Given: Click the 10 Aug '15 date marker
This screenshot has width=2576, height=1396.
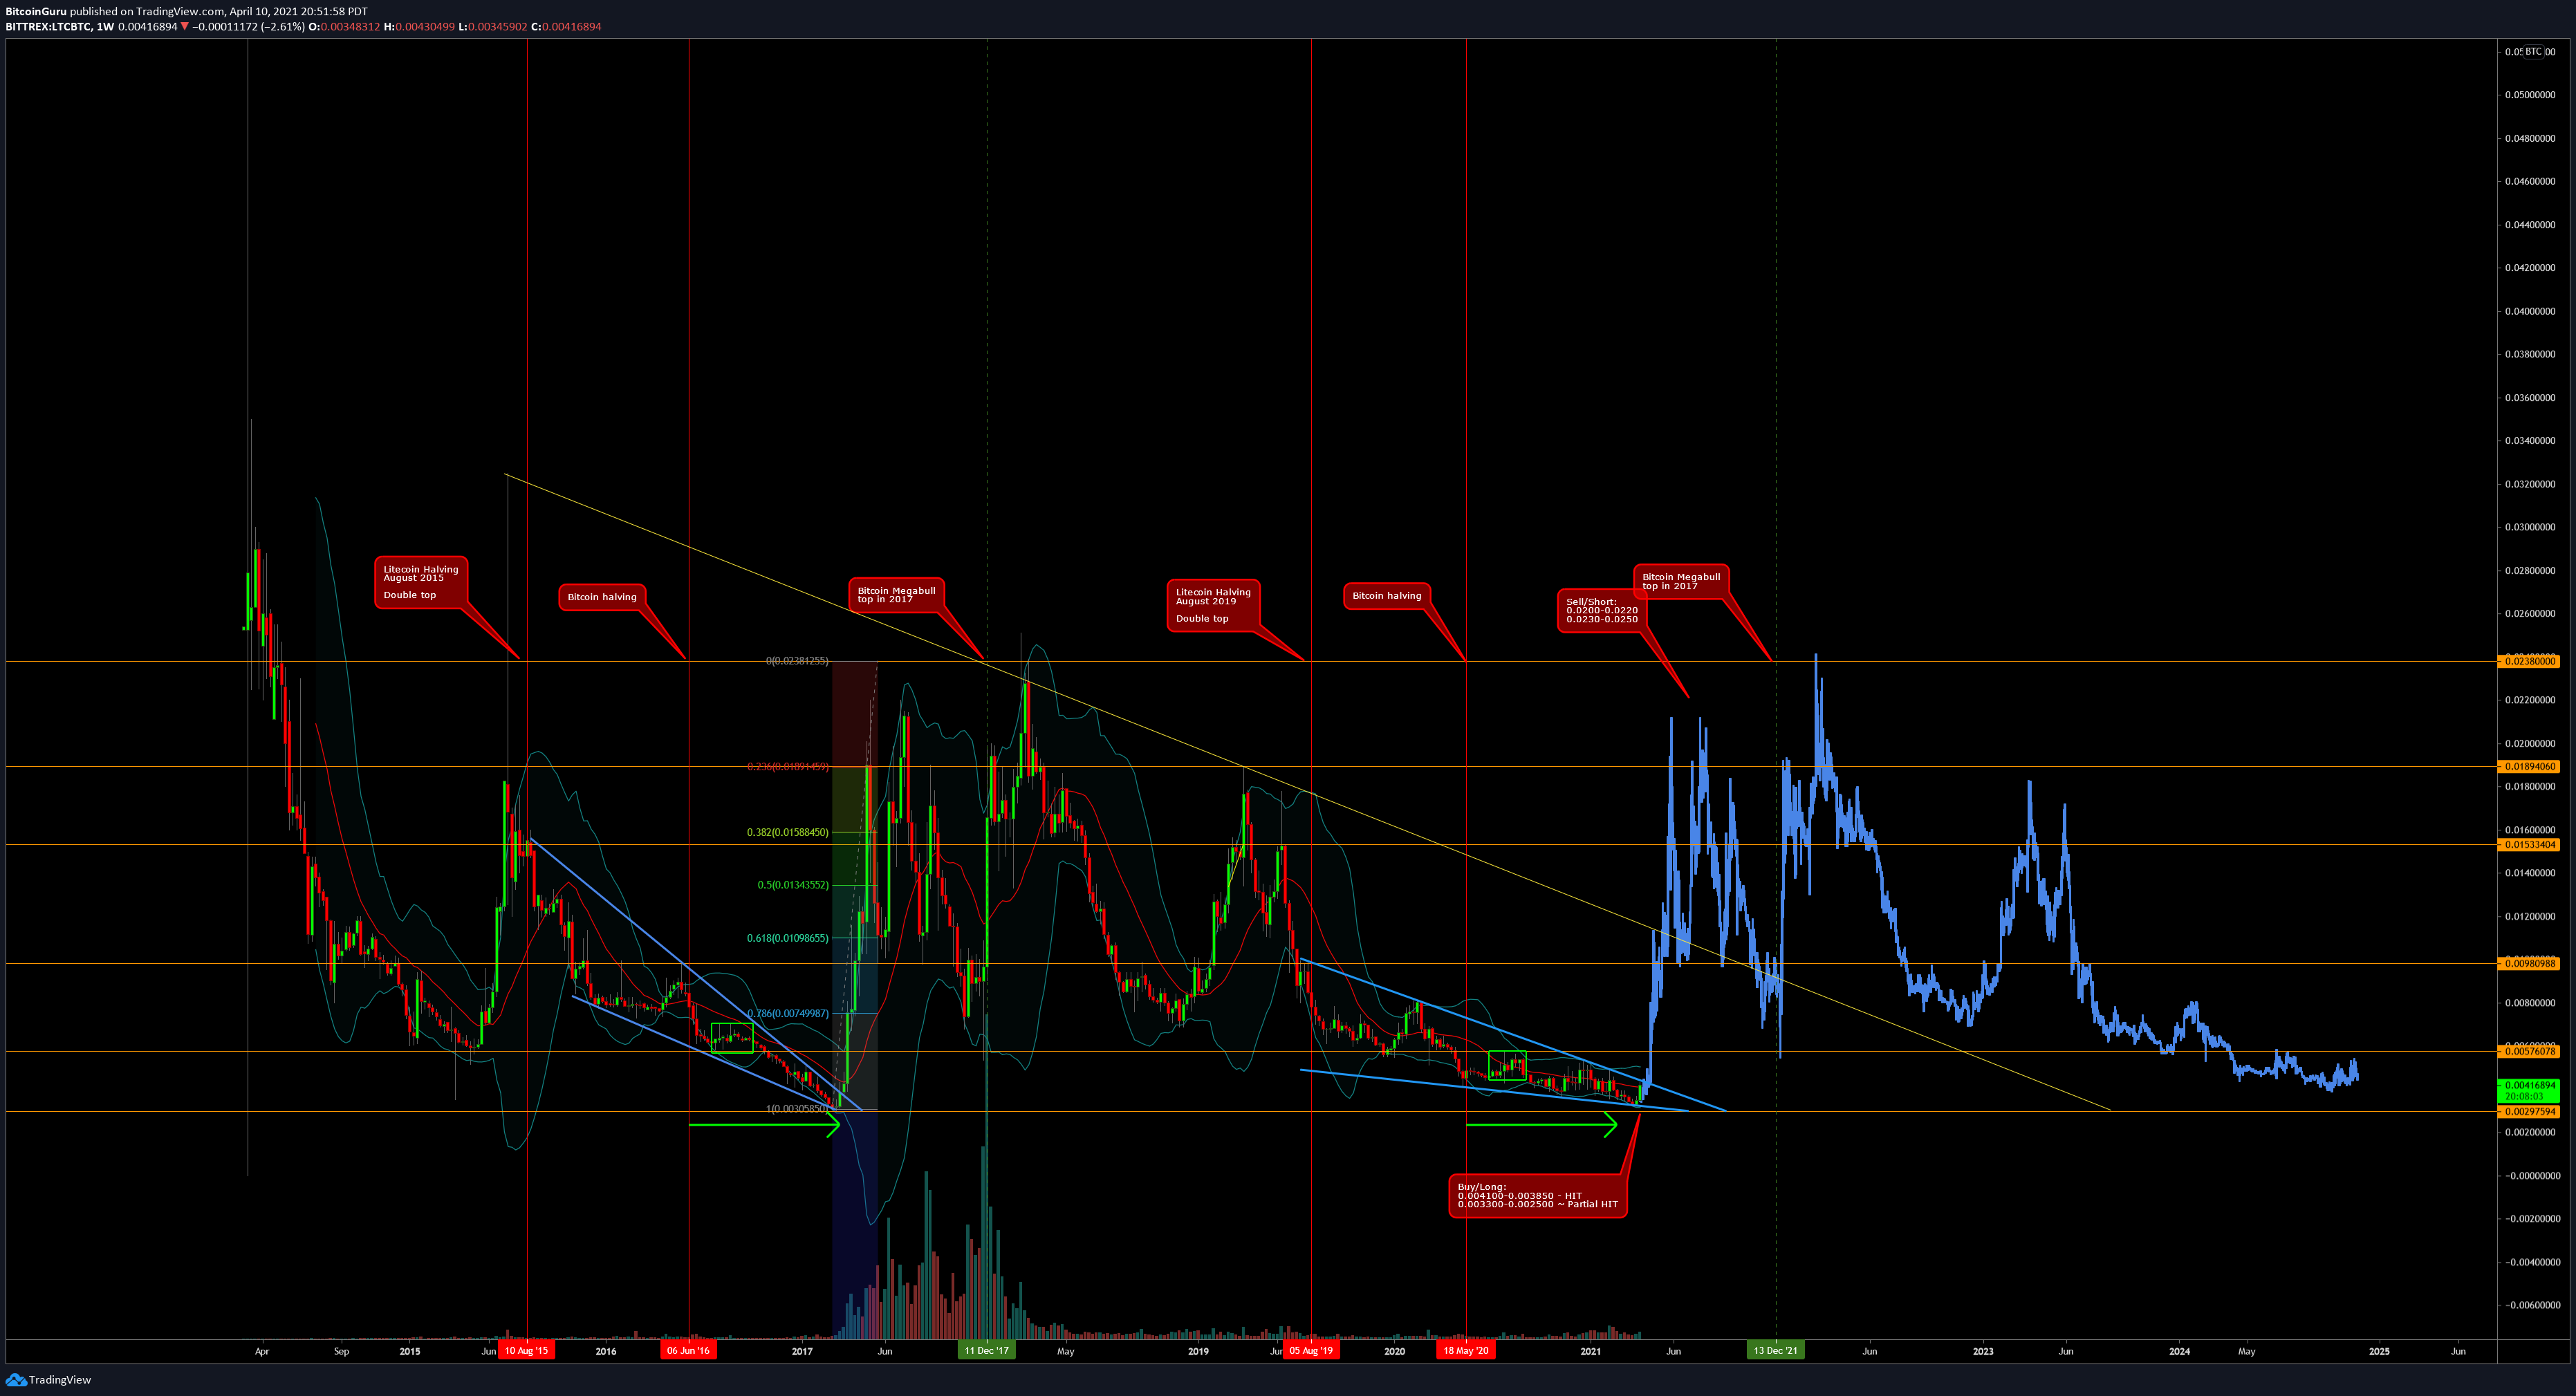Looking at the screenshot, I should (526, 1351).
